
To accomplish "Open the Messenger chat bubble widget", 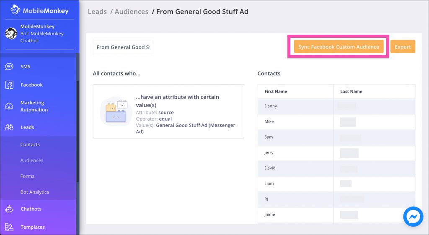I will [x=413, y=217].
